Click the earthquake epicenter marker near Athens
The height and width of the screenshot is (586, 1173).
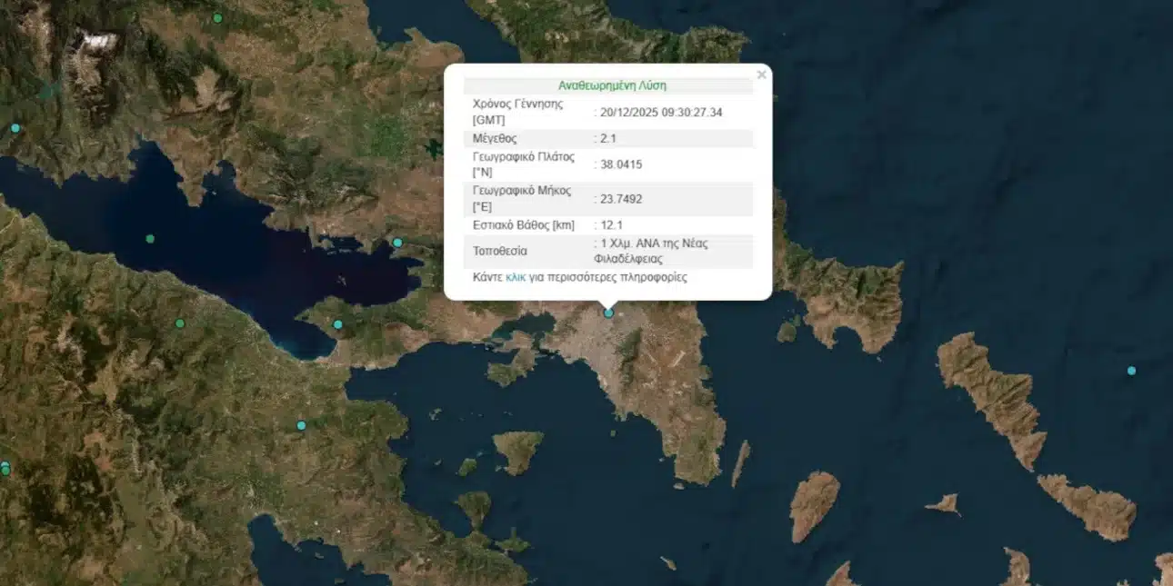point(607,313)
